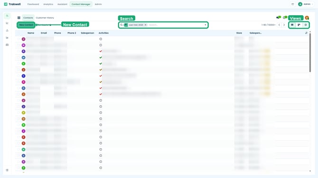Viewport: 318px width, 178px height.
Task: Click the card sidebar icon
Action: pyautogui.click(x=7, y=45)
